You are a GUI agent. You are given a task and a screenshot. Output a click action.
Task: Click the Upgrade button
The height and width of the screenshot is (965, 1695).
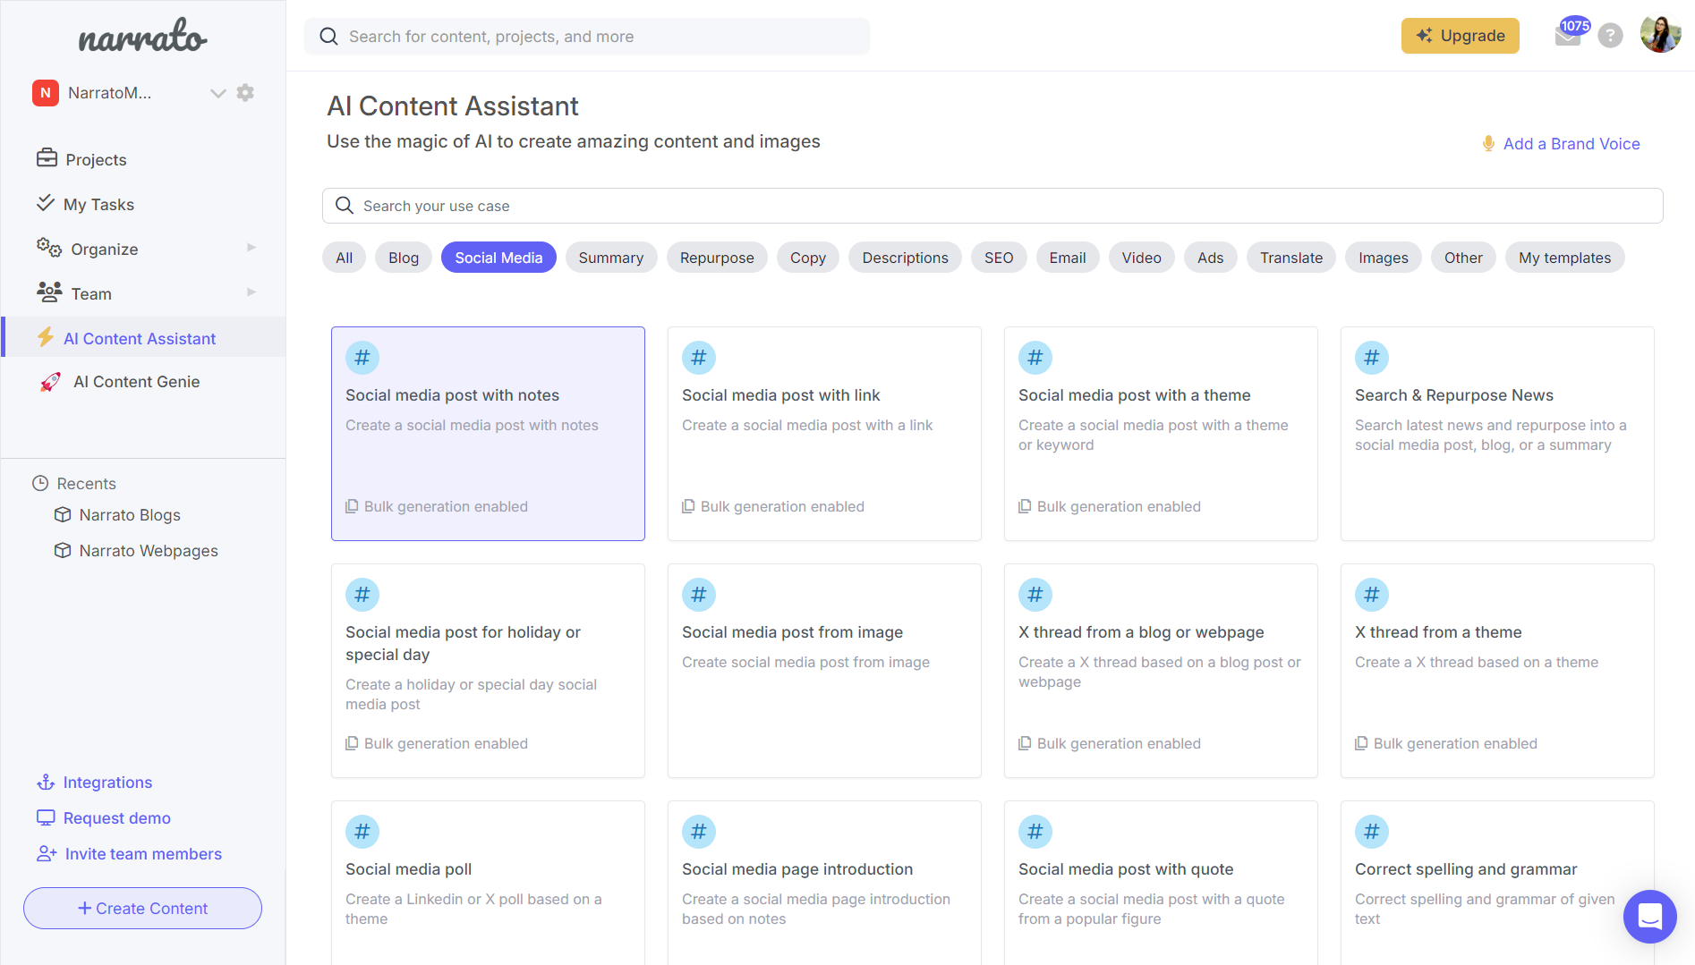pos(1460,36)
